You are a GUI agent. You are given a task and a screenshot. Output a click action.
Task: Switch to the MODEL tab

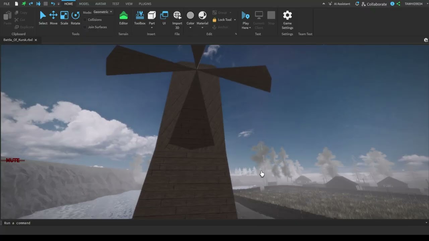(84, 4)
